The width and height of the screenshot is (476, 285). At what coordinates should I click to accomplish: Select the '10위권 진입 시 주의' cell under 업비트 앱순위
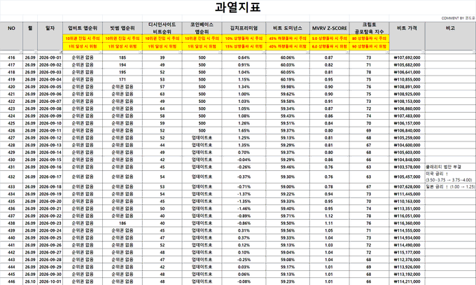click(x=83, y=39)
